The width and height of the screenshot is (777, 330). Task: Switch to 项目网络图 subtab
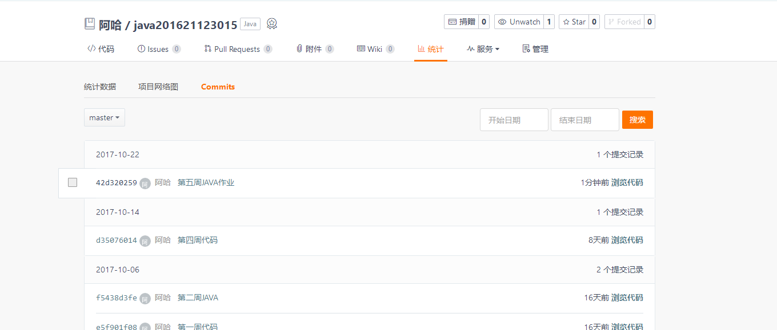click(x=158, y=87)
